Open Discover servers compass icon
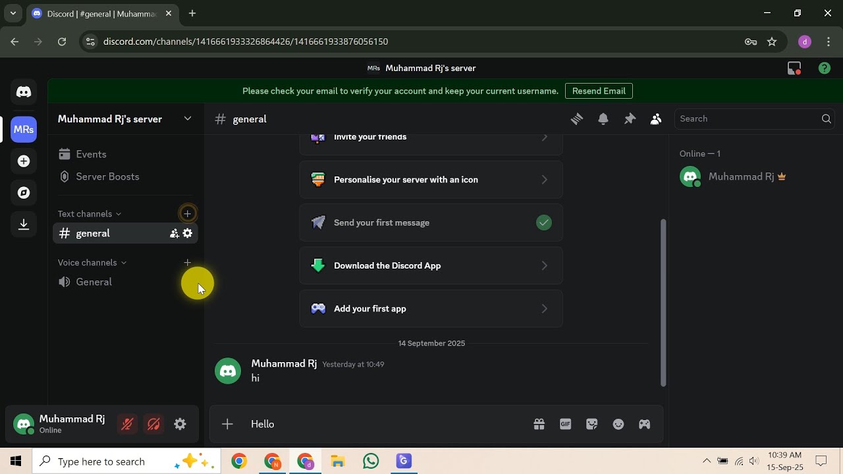Viewport: 843px width, 474px height. click(24, 193)
